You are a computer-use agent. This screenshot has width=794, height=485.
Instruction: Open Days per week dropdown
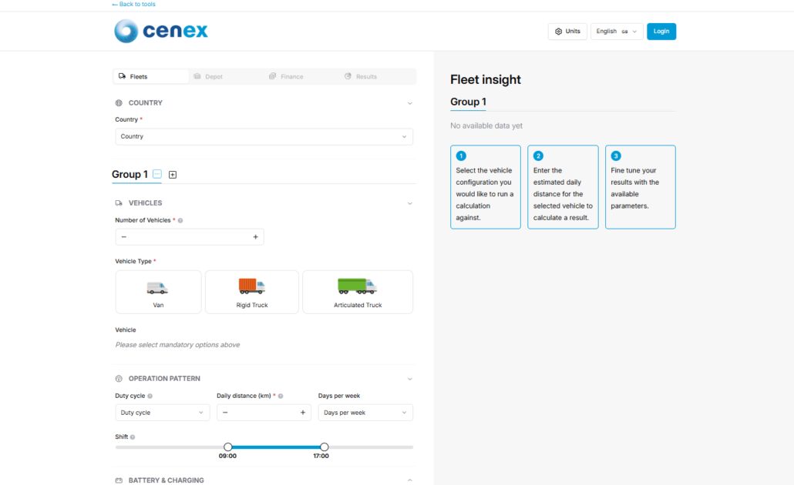(x=365, y=413)
